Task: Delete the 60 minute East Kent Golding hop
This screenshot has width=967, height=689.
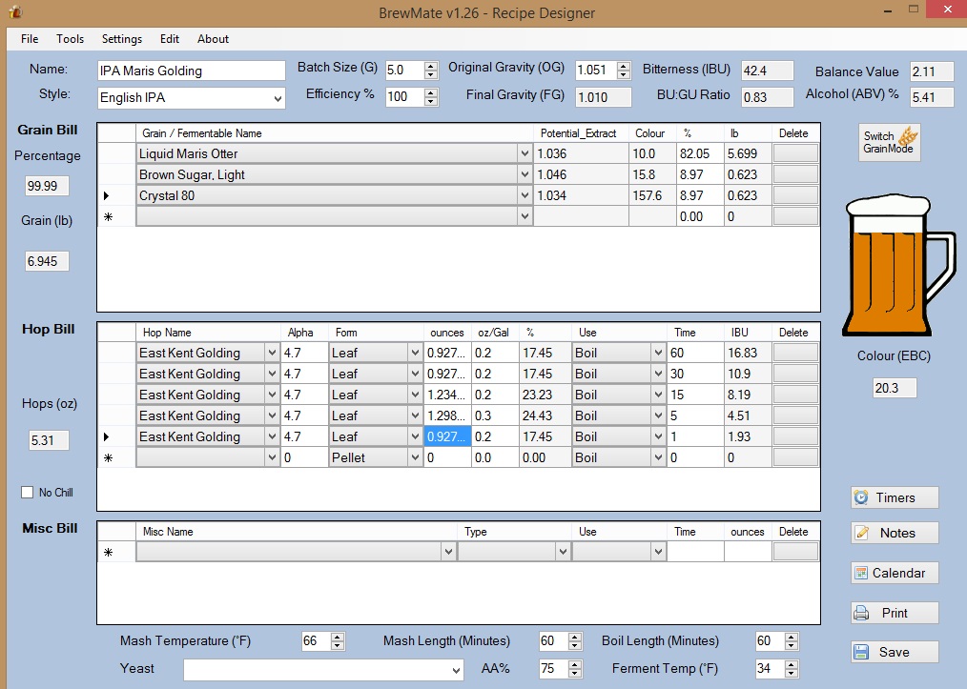Action: tap(795, 353)
